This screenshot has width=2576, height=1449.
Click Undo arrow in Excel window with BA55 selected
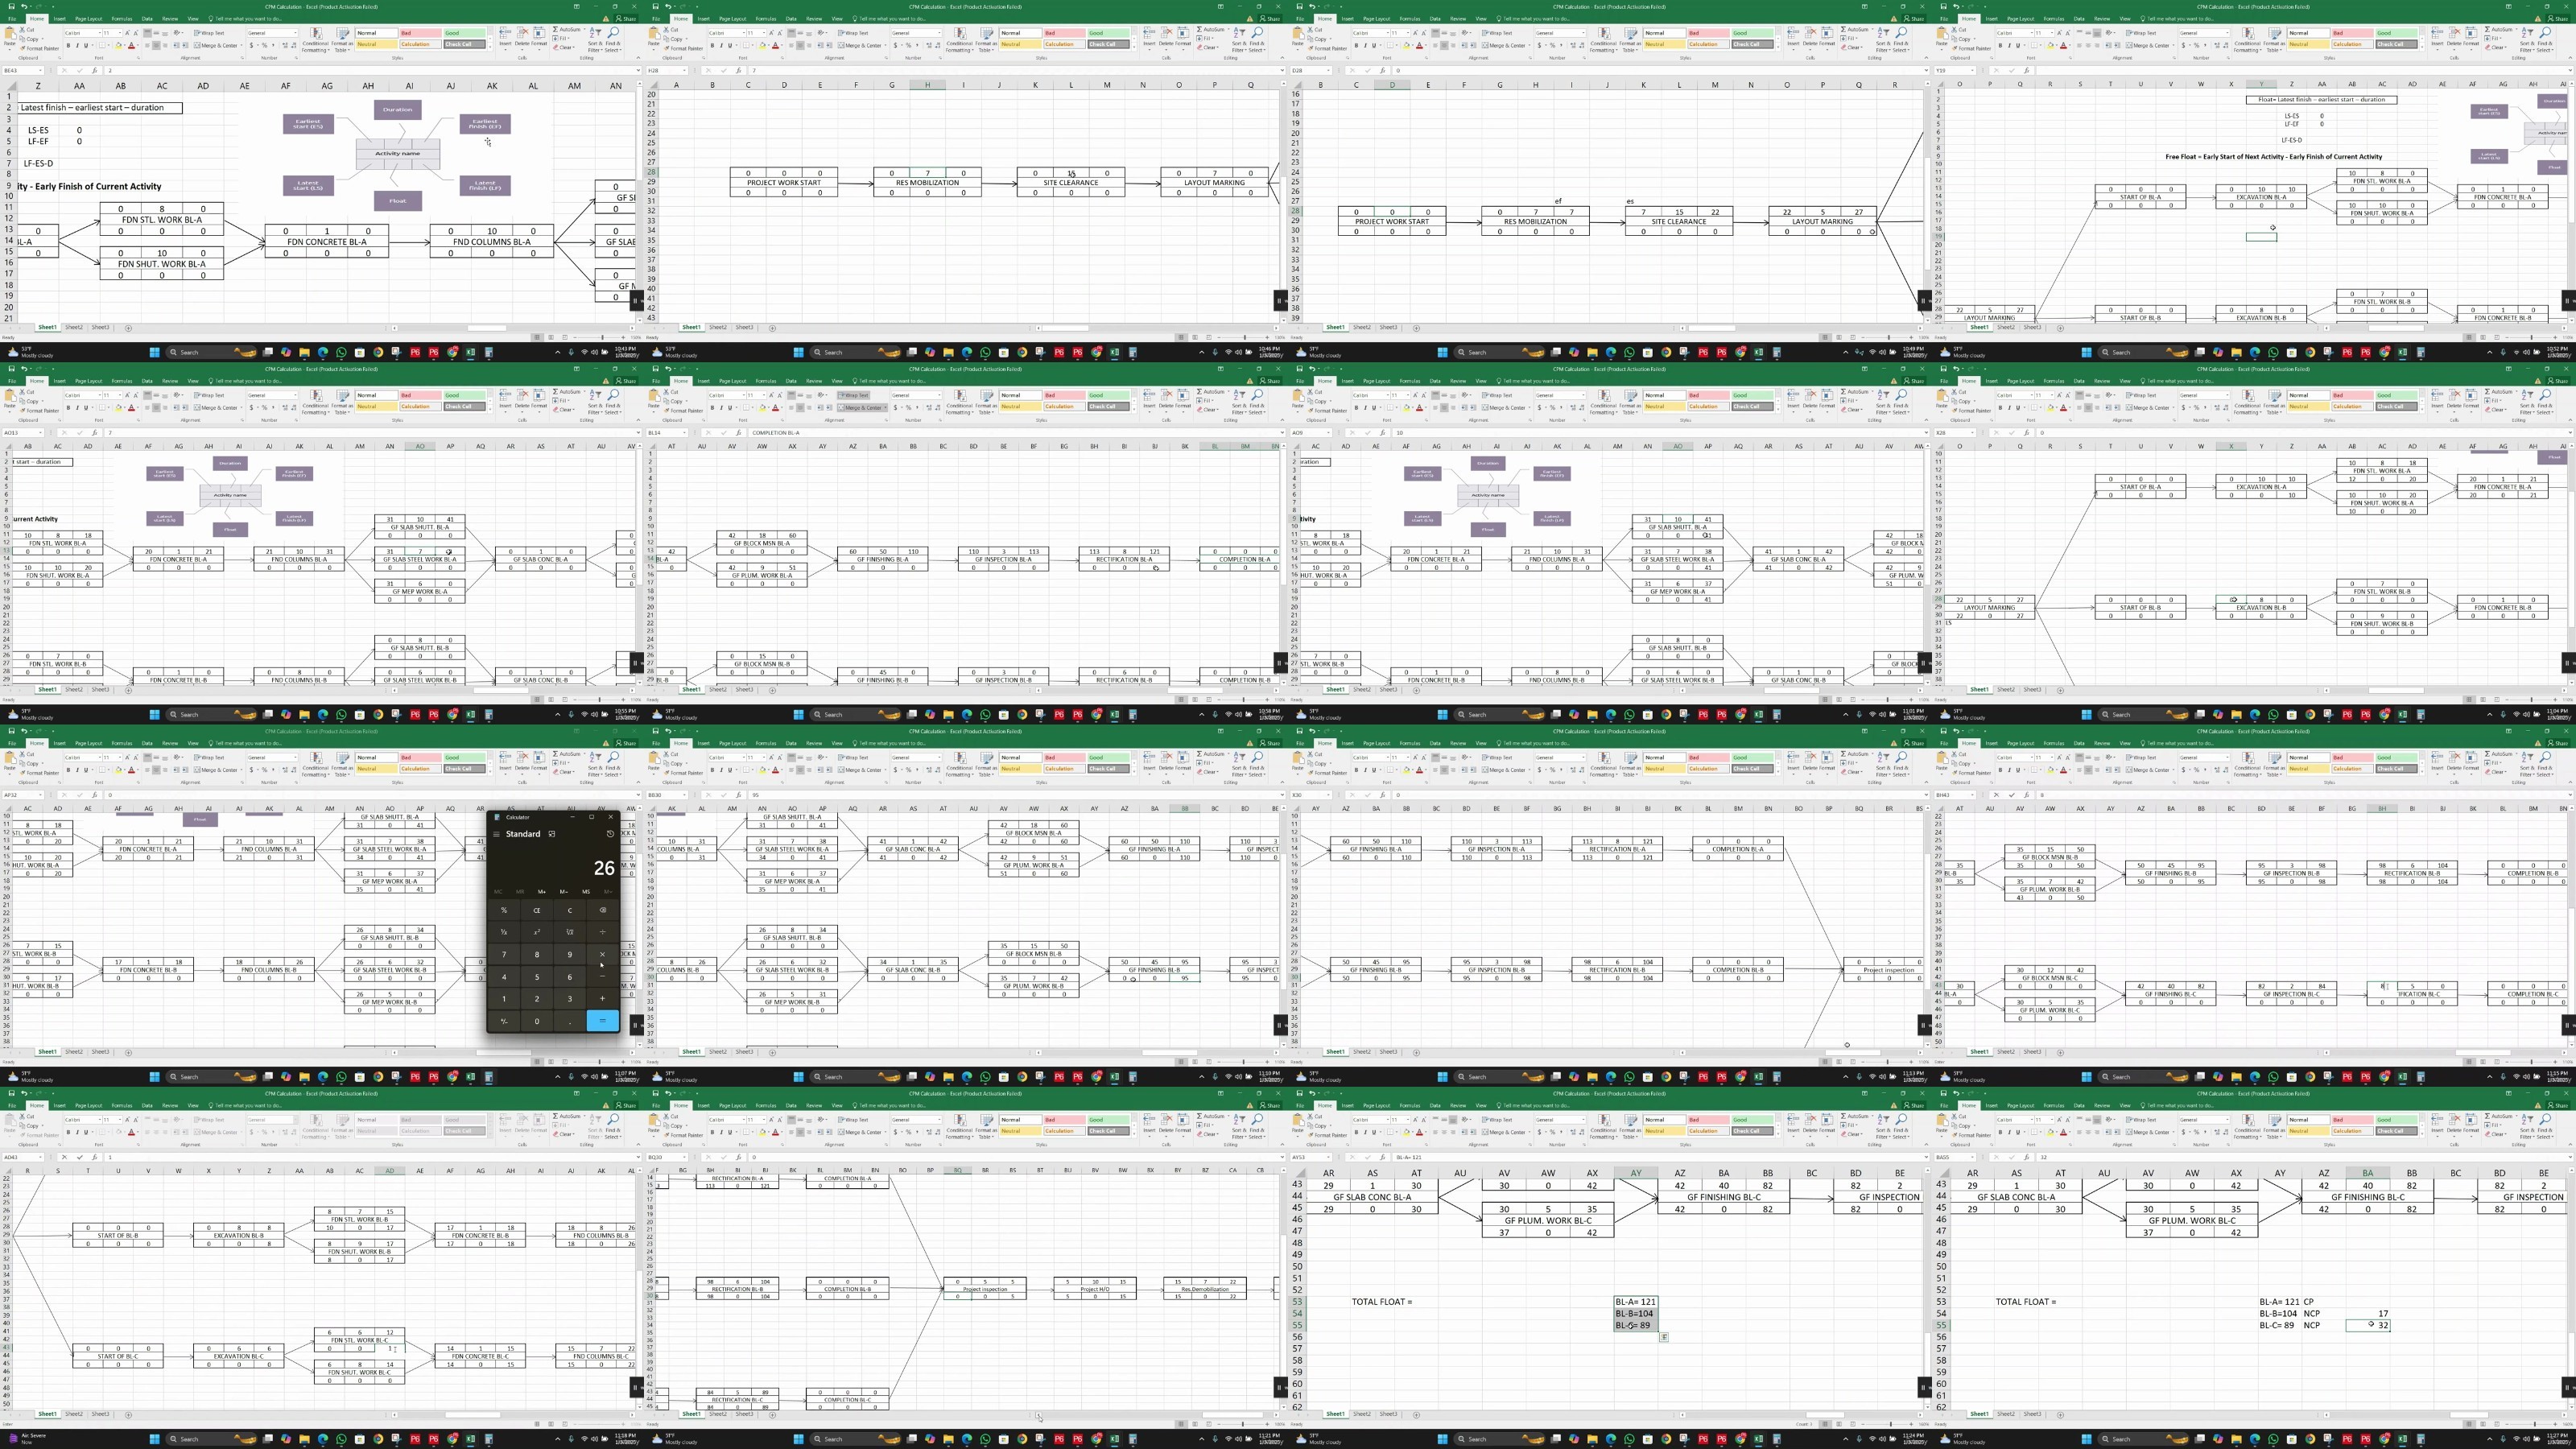[x=1956, y=1093]
